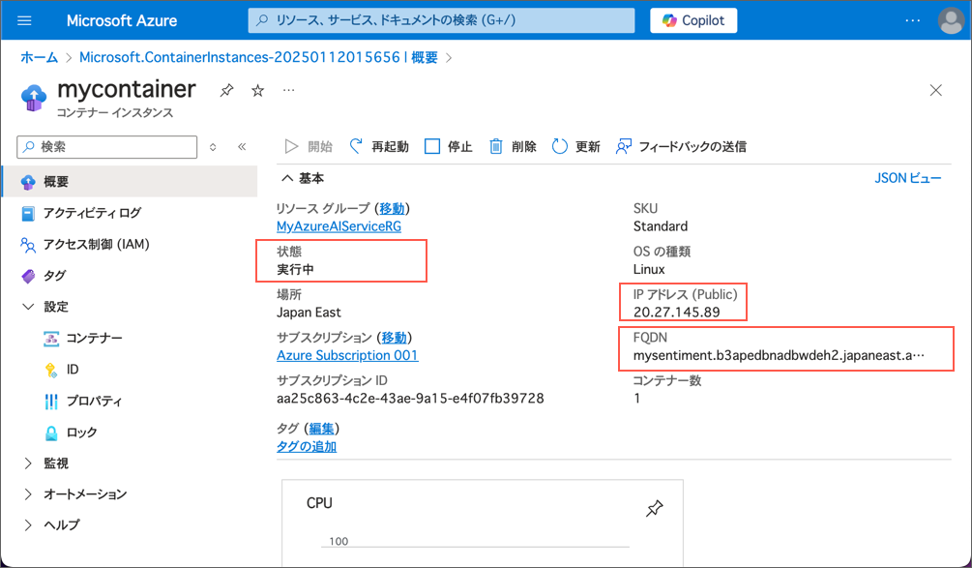Image resolution: width=972 pixels, height=568 pixels.
Task: Collapse the 設定 group
Action: (28, 307)
